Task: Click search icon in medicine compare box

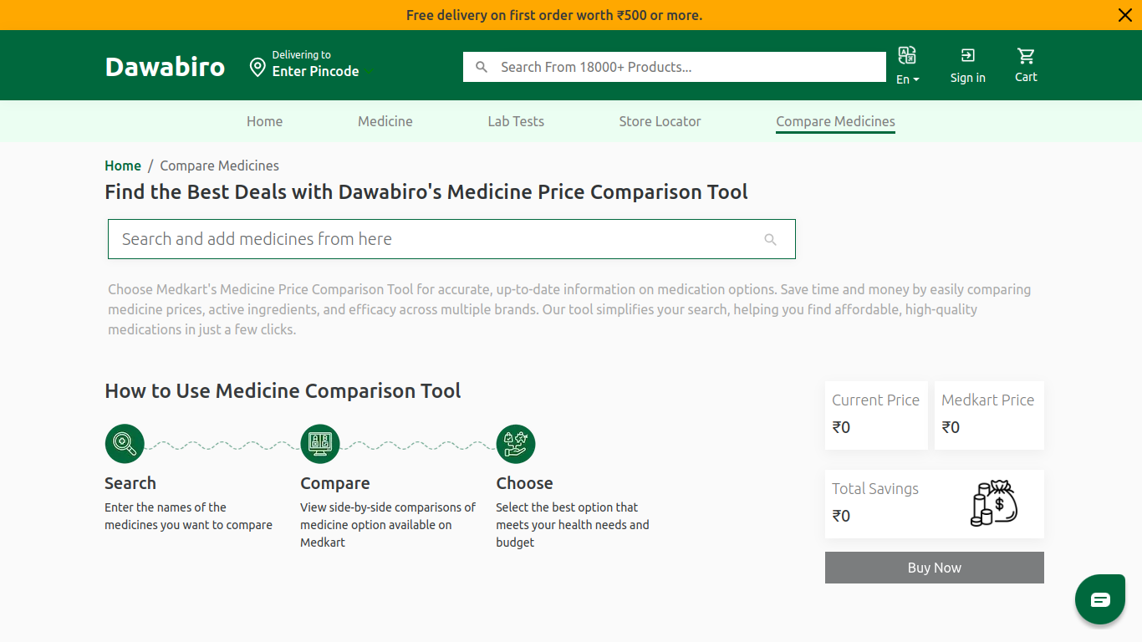Action: [x=770, y=240]
